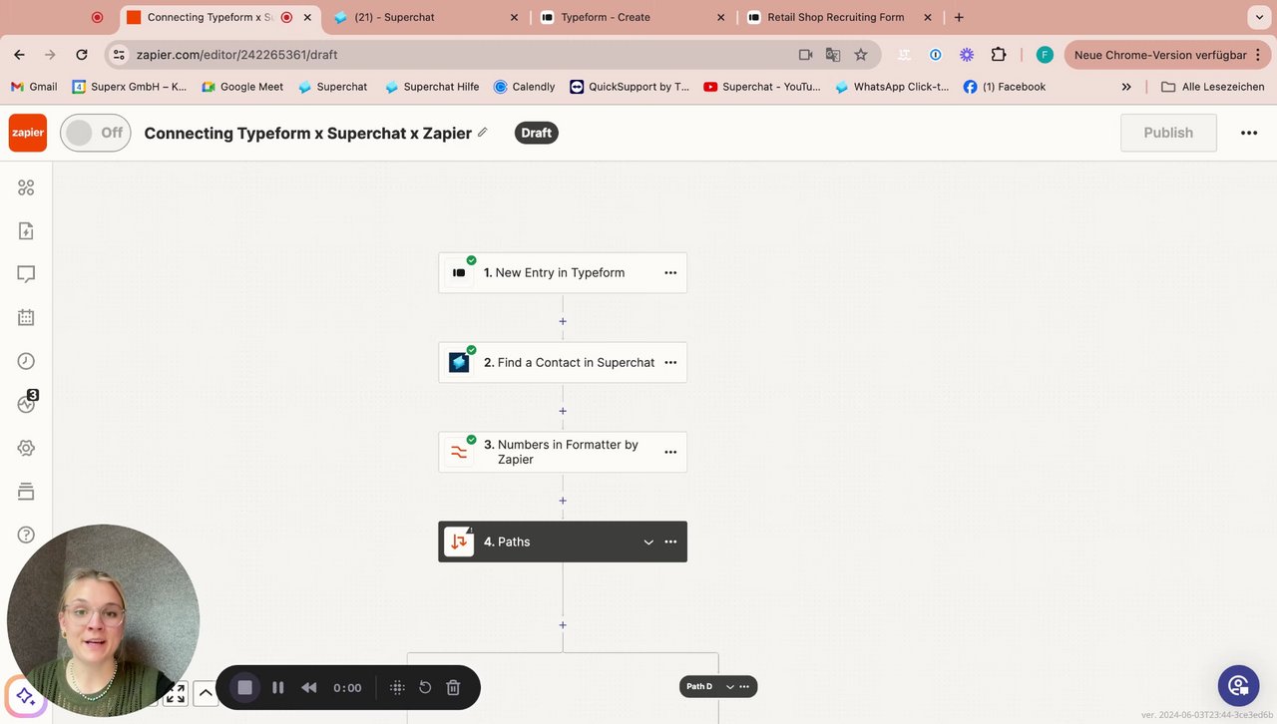The height and width of the screenshot is (724, 1277).
Task: Click the Formatter icon in step 3
Action: click(x=459, y=452)
